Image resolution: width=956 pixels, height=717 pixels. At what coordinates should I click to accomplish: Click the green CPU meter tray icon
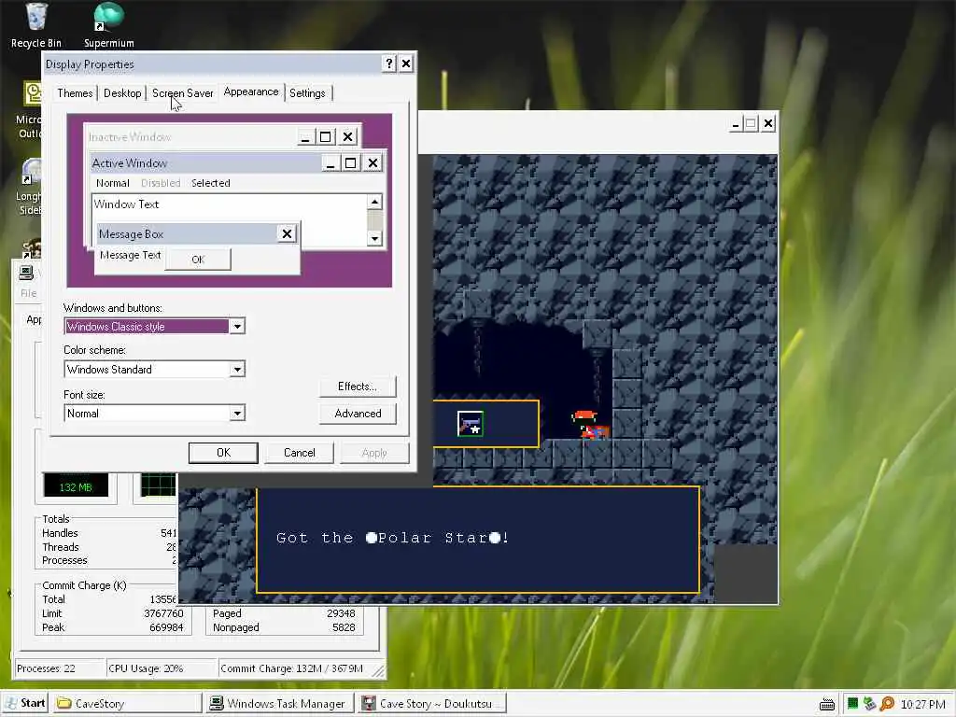852,704
